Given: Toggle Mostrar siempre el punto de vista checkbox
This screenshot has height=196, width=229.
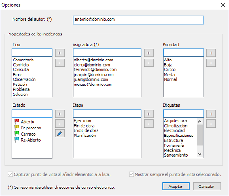Looking at the screenshot, I should point(131,174).
